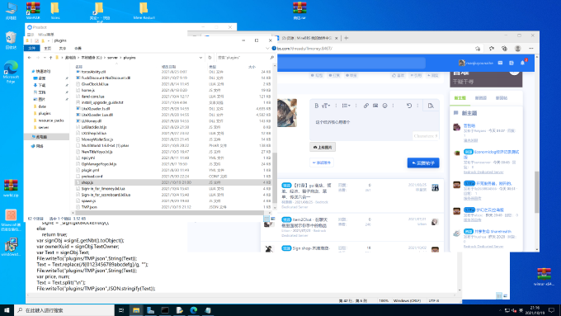
Task: Open the Home tab in Explorer ribbon
Action: [x=48, y=48]
